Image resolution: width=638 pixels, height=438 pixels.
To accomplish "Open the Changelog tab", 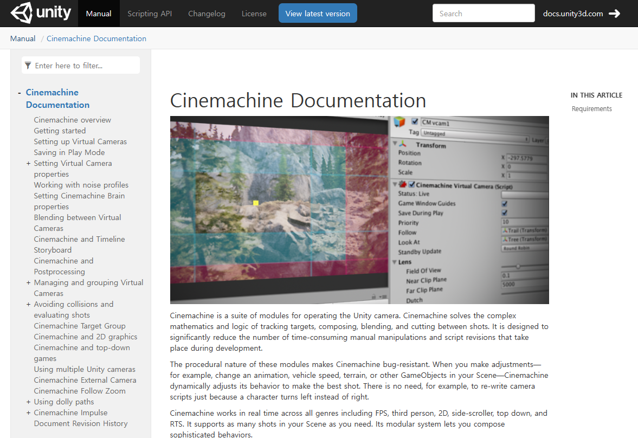I will pos(207,14).
